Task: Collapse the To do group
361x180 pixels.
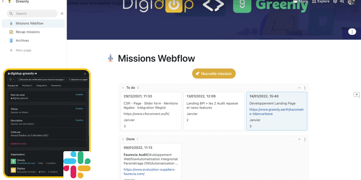Action: tap(123, 88)
